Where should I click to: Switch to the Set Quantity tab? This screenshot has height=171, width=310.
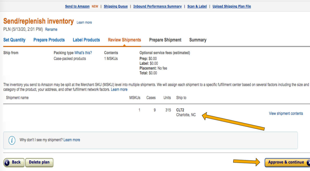[x=15, y=40]
